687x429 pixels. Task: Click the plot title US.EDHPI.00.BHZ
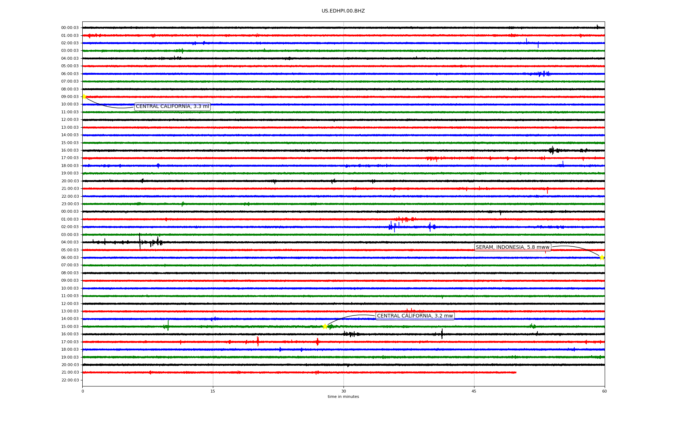[343, 11]
